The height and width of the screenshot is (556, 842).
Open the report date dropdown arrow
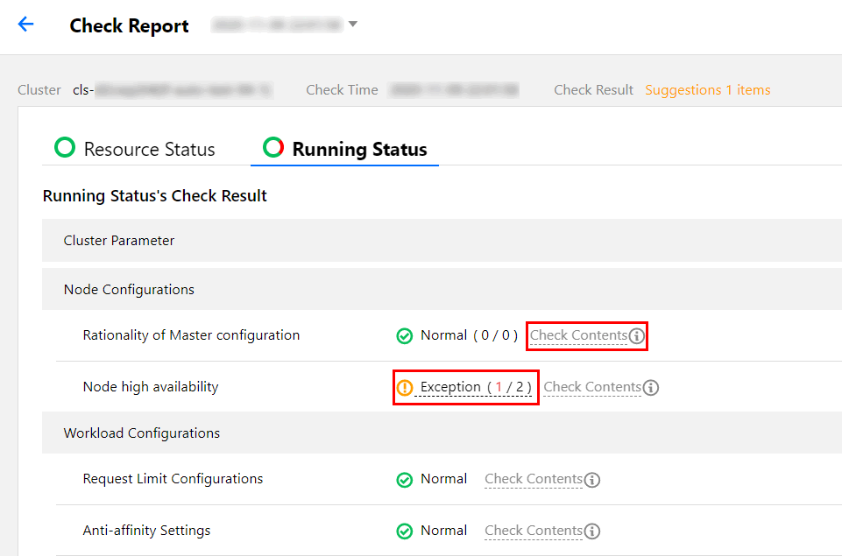(353, 25)
